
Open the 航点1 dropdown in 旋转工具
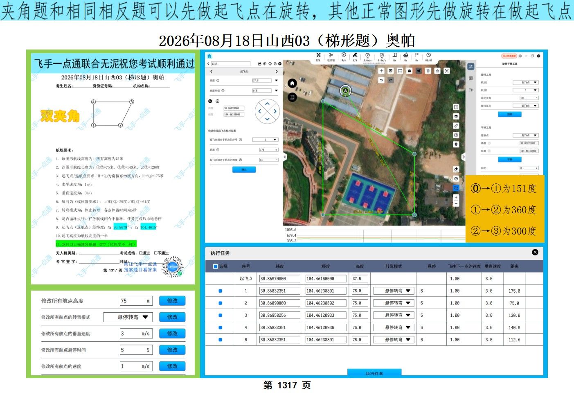(526, 82)
